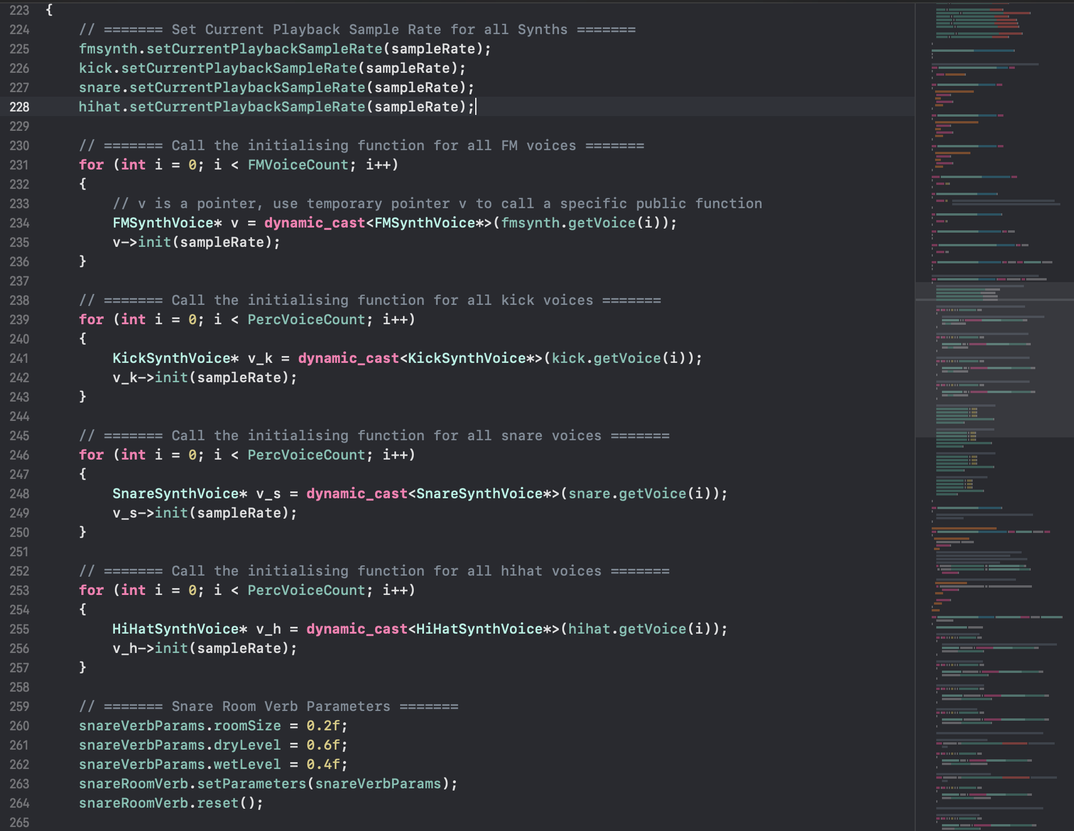Click PercVoiceCount on line 253
Image resolution: width=1074 pixels, height=831 pixels.
coord(306,590)
